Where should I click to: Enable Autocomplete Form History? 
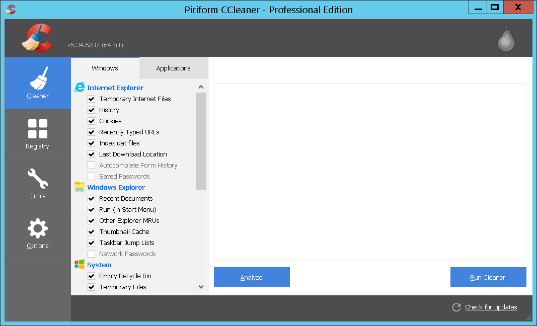92,166
